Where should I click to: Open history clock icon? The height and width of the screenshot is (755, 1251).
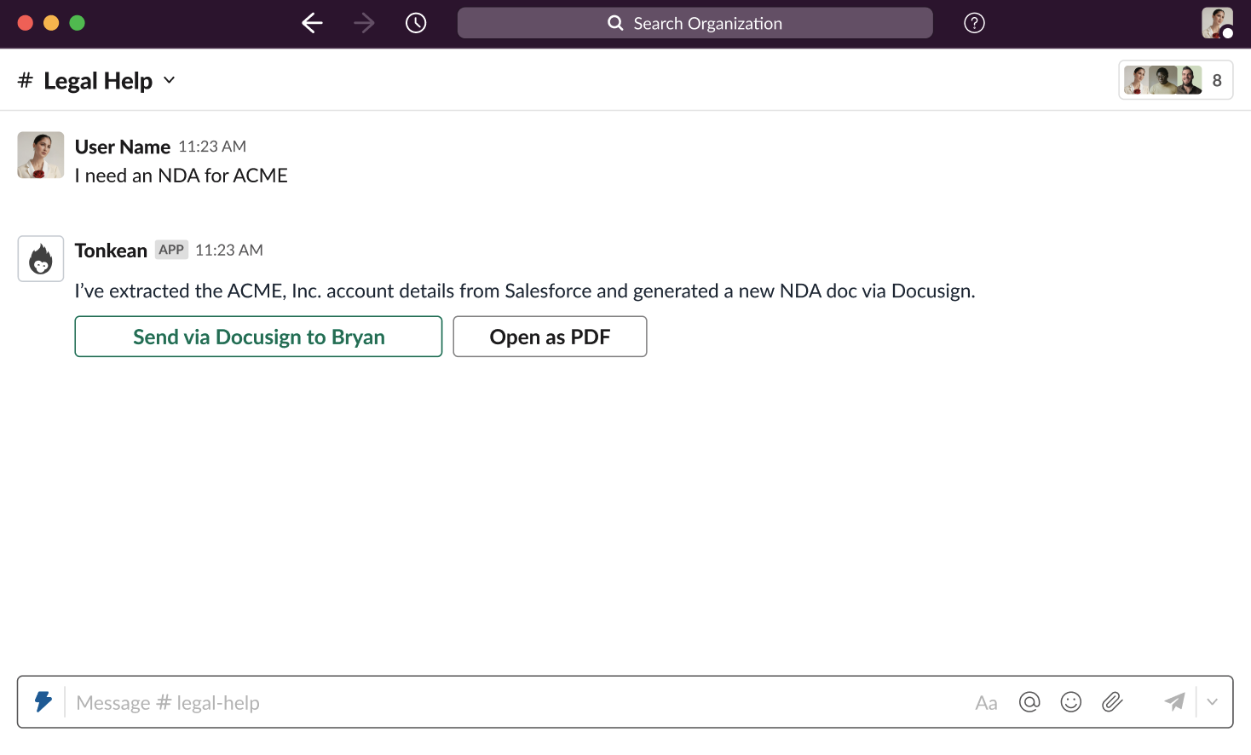416,23
